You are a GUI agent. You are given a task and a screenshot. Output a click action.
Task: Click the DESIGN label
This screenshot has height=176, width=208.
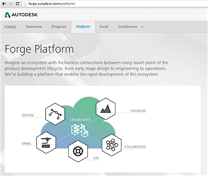pyautogui.click(x=28, y=115)
